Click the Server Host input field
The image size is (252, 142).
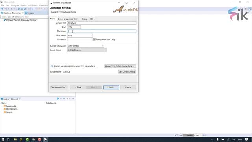[x=102, y=23]
